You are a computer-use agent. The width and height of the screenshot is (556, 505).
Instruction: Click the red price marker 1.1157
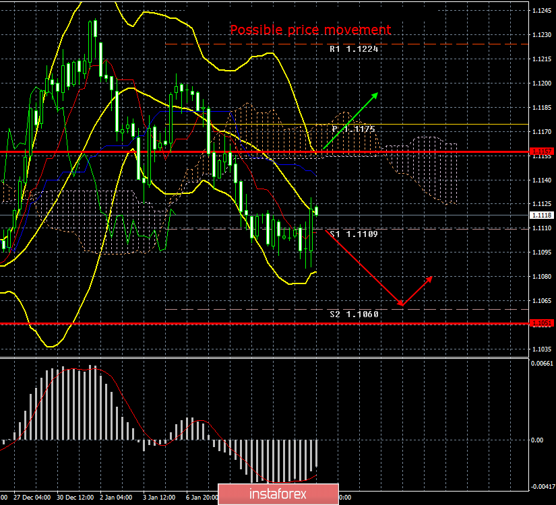click(x=543, y=152)
